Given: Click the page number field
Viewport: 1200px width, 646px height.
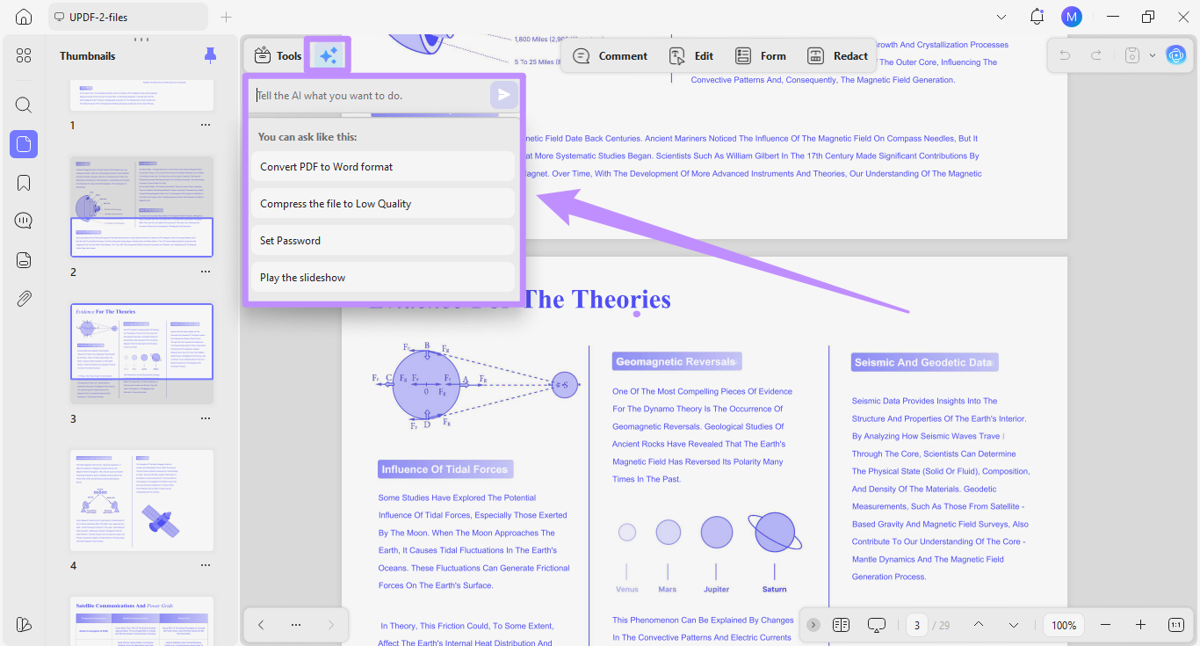Looking at the screenshot, I should (x=916, y=625).
